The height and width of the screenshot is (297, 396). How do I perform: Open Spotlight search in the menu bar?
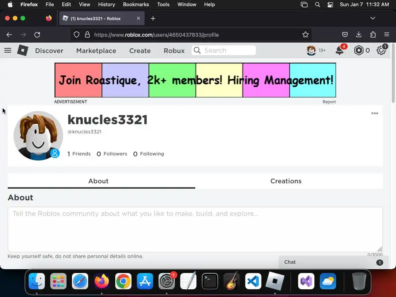[x=317, y=5]
